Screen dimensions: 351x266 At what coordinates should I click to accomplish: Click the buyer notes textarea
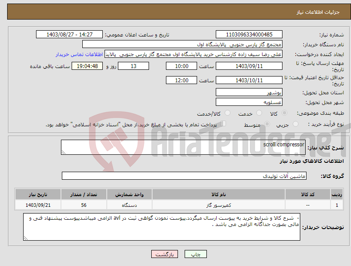(161, 227)
